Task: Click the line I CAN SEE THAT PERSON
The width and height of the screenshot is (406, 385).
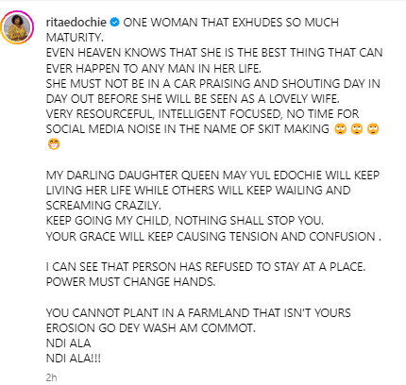Action: pos(206,267)
